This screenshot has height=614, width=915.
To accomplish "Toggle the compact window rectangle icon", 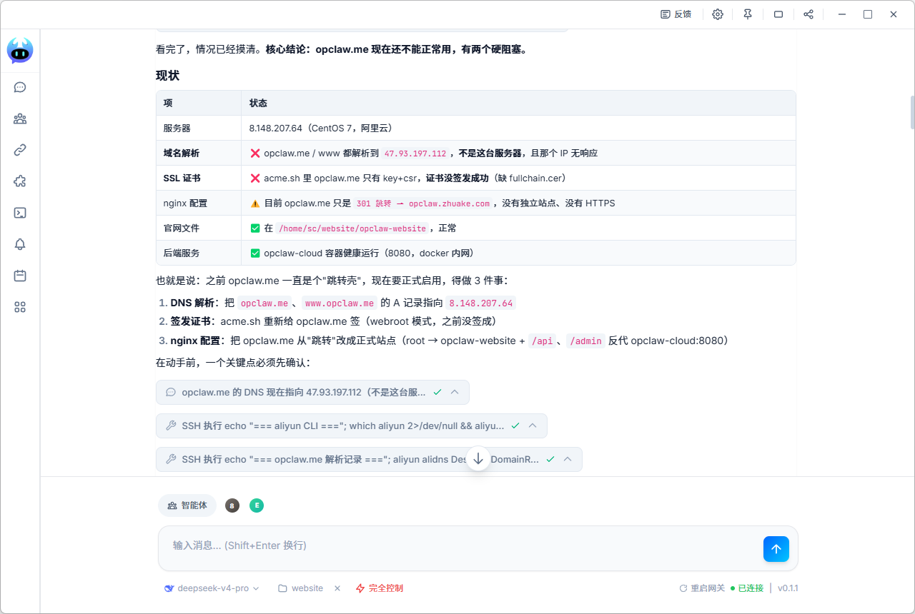I will pos(778,14).
